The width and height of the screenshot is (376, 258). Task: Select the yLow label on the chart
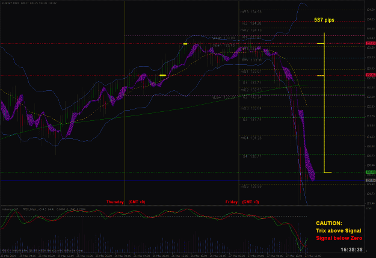click(x=223, y=97)
